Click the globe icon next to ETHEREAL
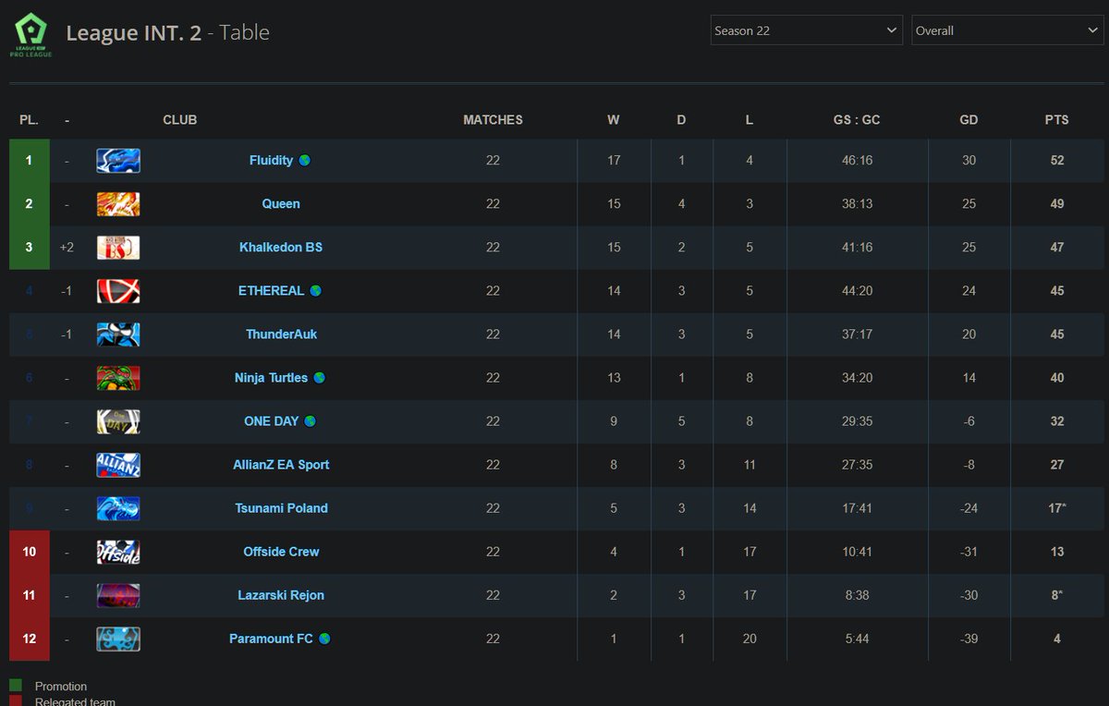The image size is (1109, 706). pos(316,291)
